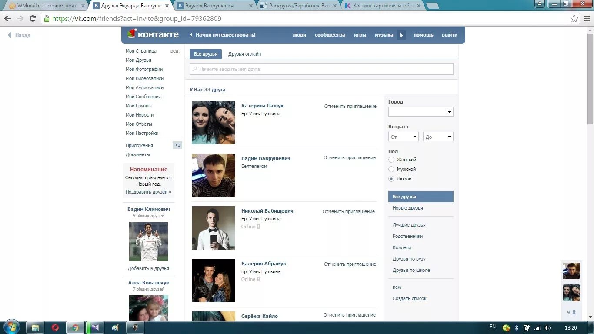Switch to Chrome in taskbar
The width and height of the screenshot is (594, 334).
(75, 327)
